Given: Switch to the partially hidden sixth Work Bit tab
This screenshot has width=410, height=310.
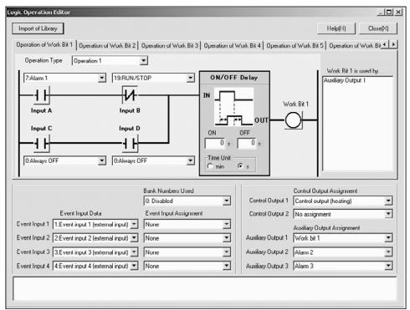Looking at the screenshot, I should tap(354, 46).
